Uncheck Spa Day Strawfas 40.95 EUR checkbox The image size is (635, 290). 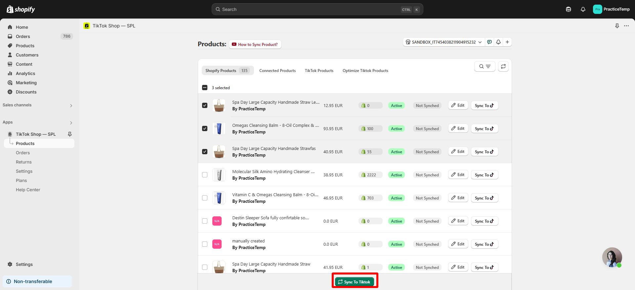point(205,152)
